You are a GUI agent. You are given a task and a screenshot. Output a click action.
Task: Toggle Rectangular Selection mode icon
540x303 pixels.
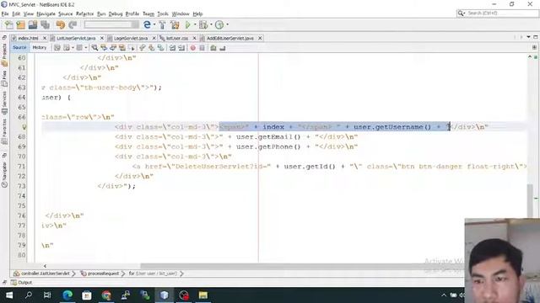tap(132, 48)
